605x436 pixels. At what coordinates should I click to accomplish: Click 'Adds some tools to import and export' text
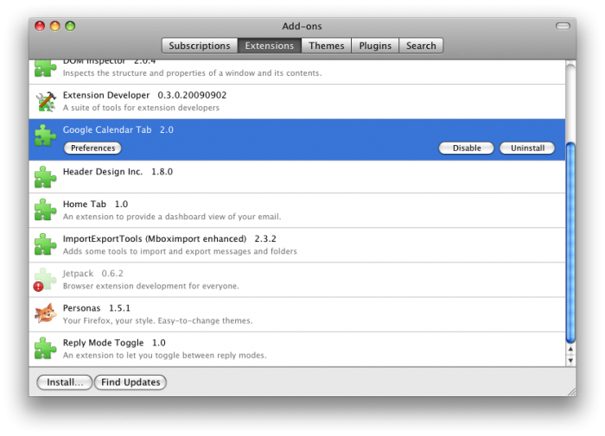pyautogui.click(x=180, y=251)
